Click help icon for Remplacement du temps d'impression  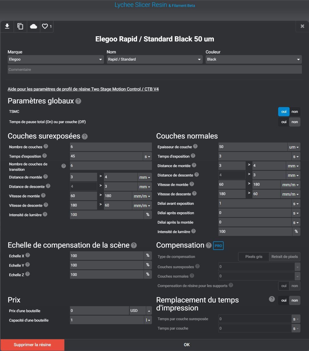point(272,299)
